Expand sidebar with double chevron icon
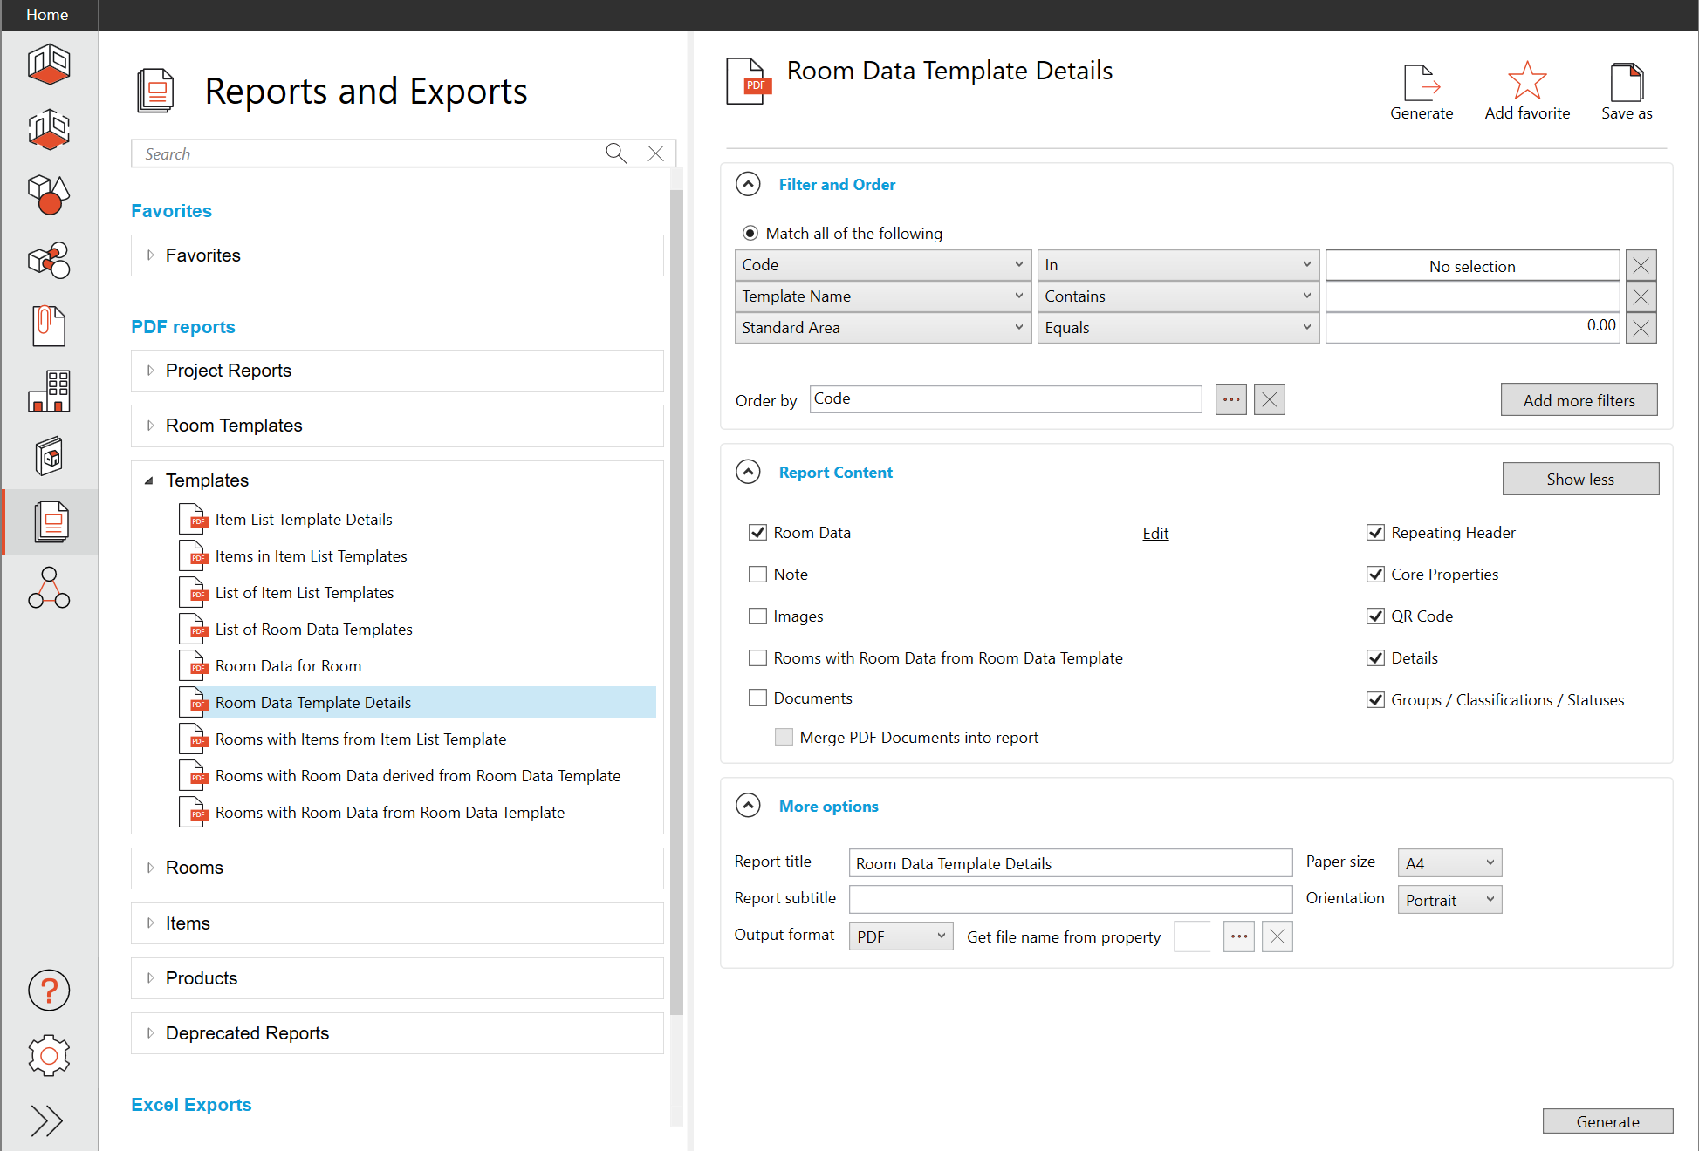 tap(47, 1121)
